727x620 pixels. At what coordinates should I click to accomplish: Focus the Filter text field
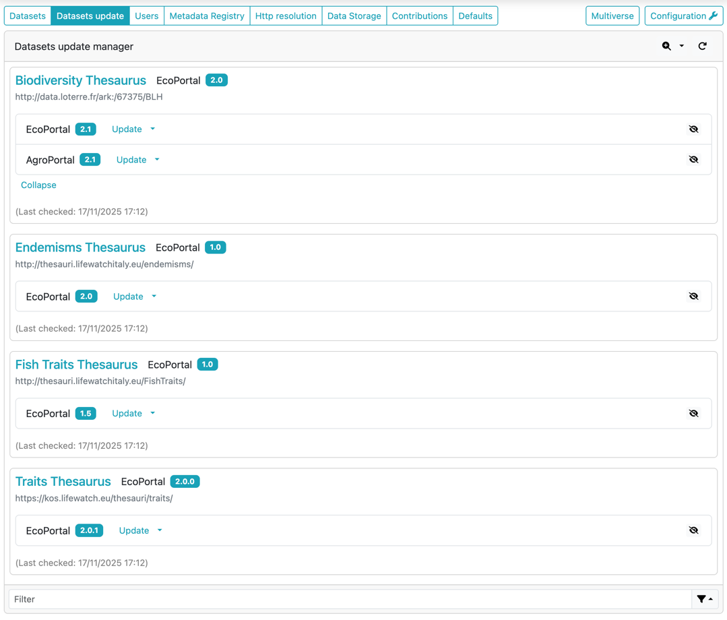point(350,599)
